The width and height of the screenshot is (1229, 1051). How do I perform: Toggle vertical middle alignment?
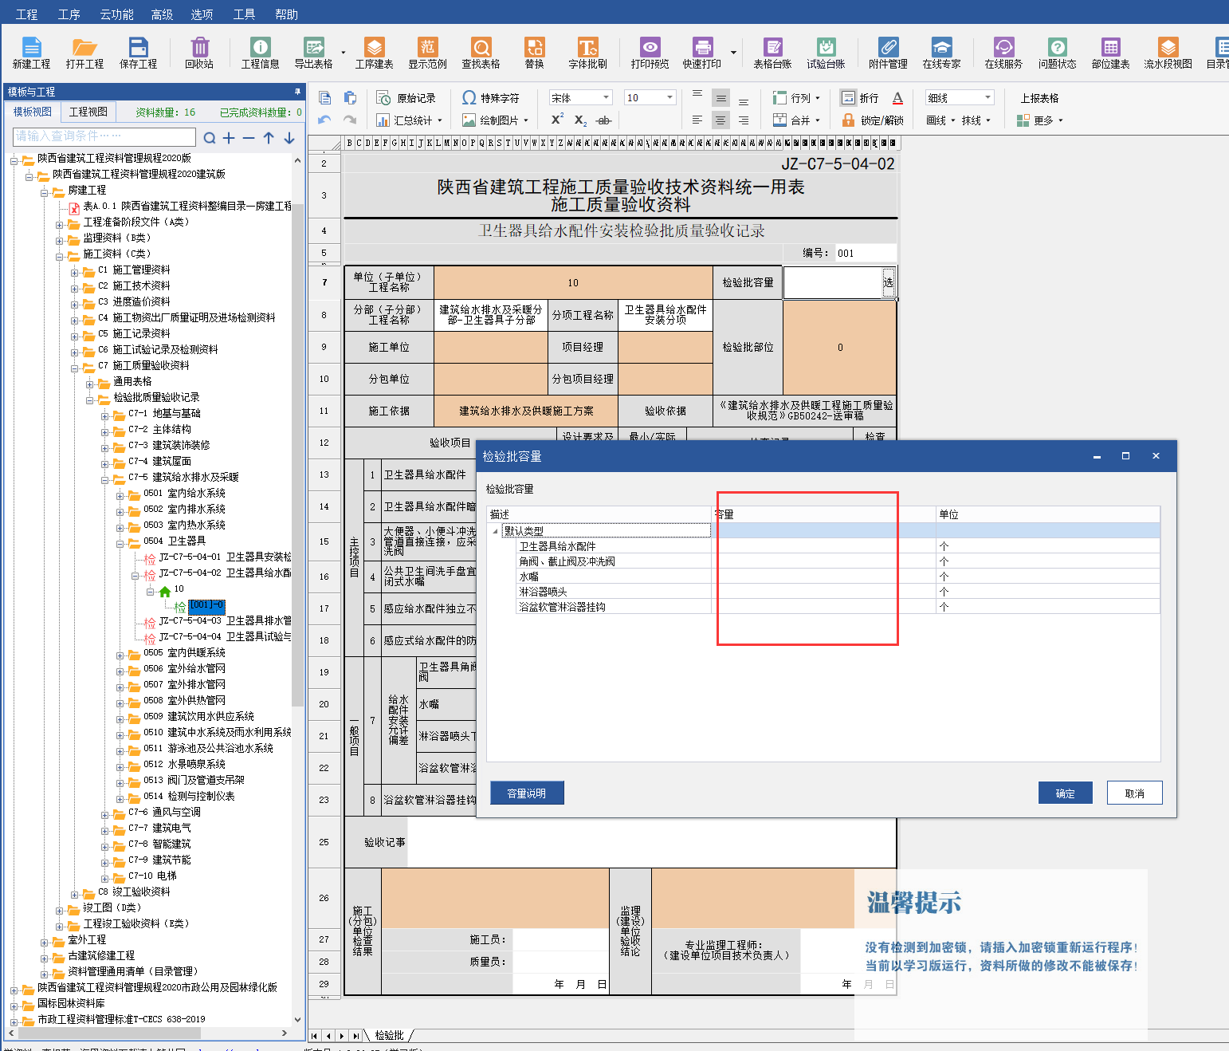(721, 97)
